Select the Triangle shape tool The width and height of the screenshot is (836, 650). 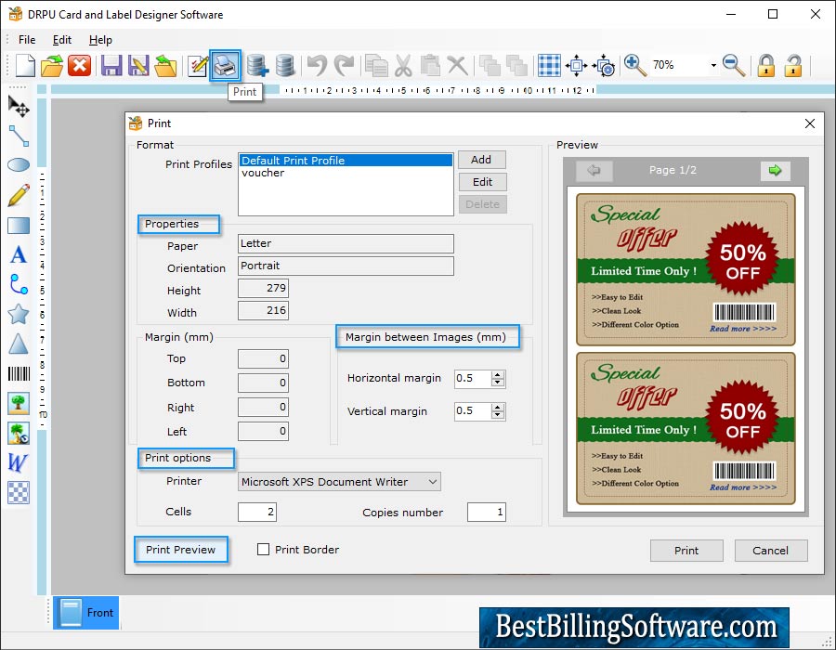(x=19, y=344)
